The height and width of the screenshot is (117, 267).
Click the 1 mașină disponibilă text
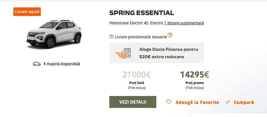(62, 64)
